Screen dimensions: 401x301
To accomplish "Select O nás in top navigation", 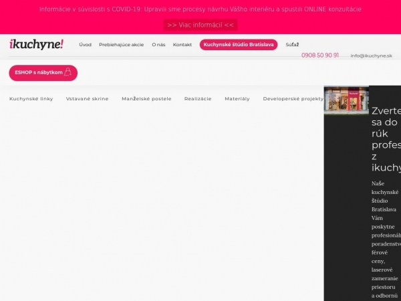I will click(x=158, y=45).
